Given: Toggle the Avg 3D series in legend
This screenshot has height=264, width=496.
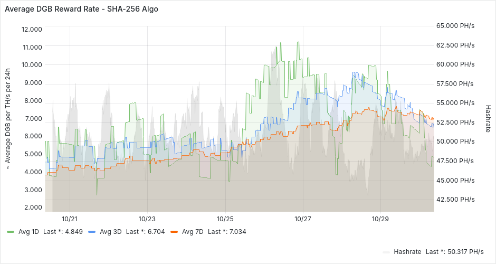Looking at the screenshot, I should pyautogui.click(x=110, y=231).
